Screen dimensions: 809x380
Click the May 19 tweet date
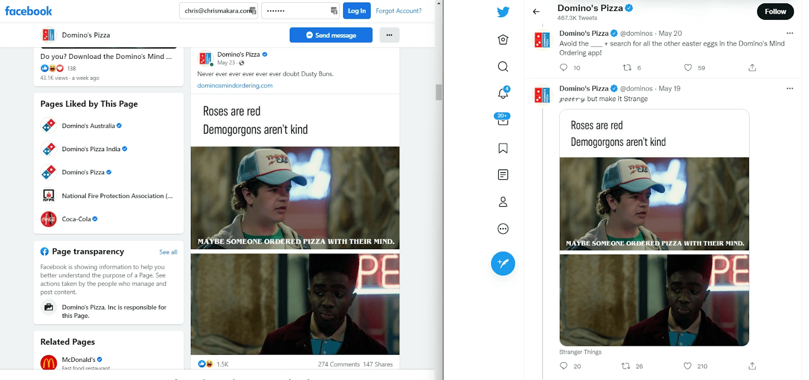(669, 89)
